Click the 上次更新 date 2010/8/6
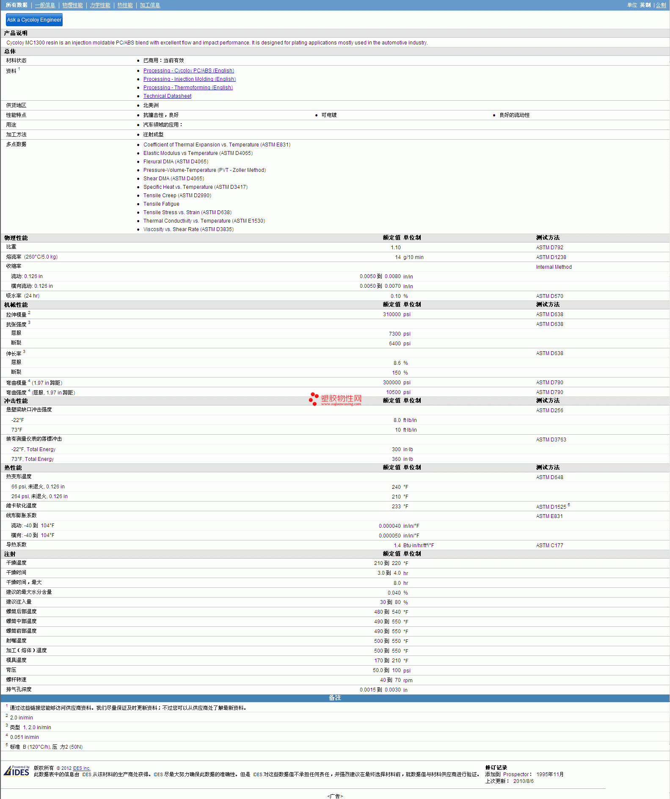Image resolution: width=670 pixels, height=799 pixels. [523, 781]
